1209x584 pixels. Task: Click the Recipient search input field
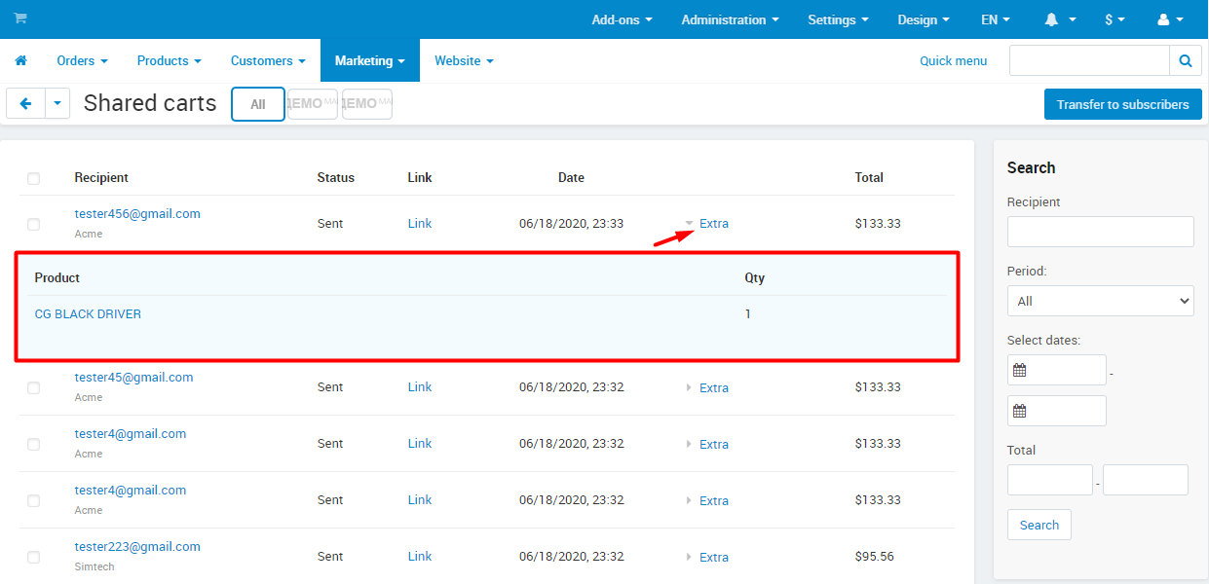tap(1100, 232)
